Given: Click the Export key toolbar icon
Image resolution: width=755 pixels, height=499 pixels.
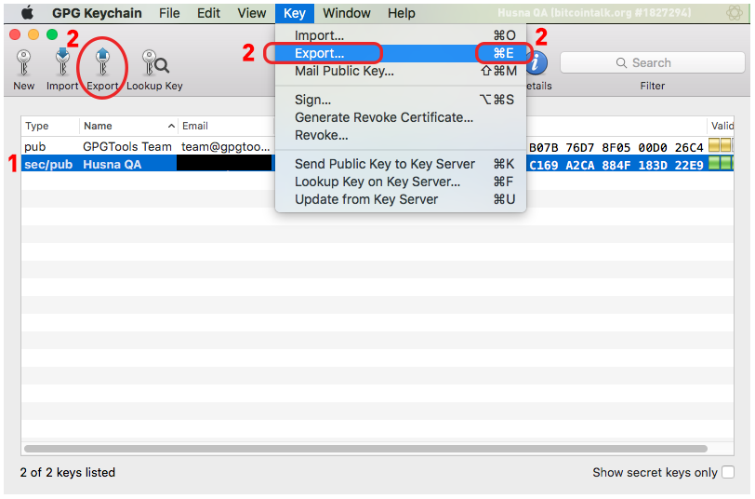Looking at the screenshot, I should coord(102,62).
